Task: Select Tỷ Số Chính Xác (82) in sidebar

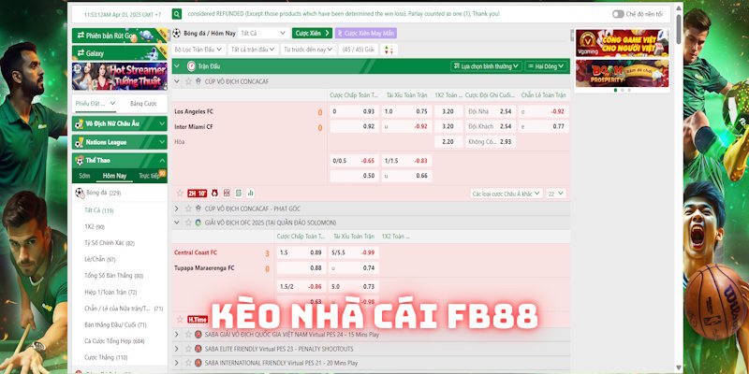Action: pos(110,243)
